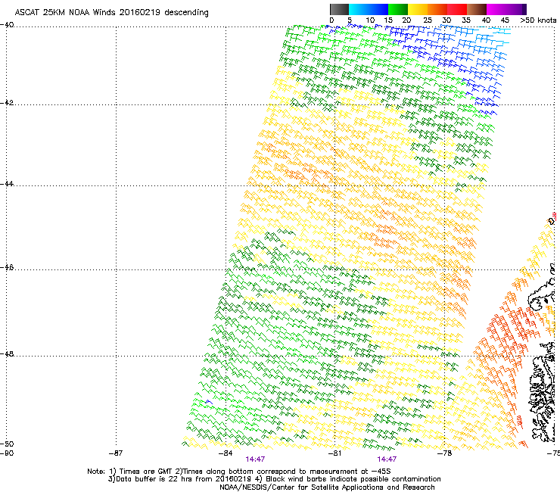
Task: Click the 'Data buffer is 22 hrs' note line
Action: click(x=274, y=479)
